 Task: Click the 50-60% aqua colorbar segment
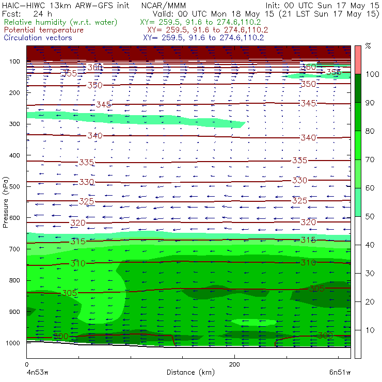[x=358, y=202]
